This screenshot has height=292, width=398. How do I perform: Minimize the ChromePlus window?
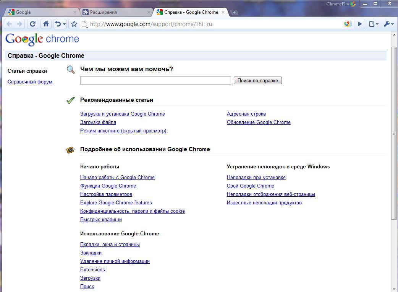tap(365, 3)
